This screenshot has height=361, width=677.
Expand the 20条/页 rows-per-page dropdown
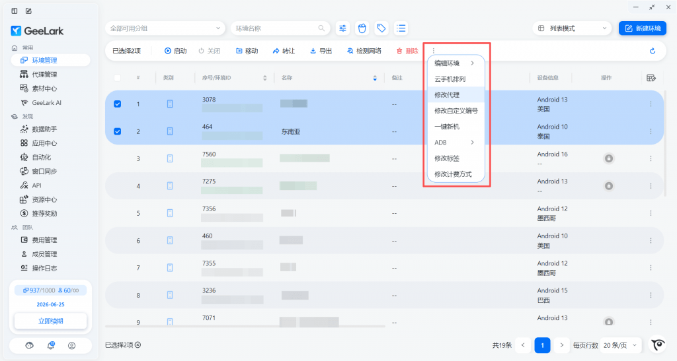pos(621,345)
